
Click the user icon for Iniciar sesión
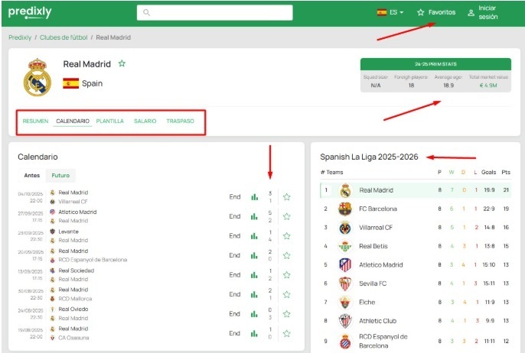pyautogui.click(x=471, y=12)
